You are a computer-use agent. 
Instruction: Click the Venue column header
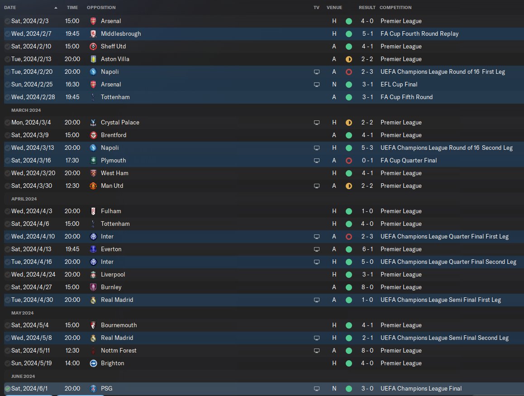pyautogui.click(x=334, y=7)
